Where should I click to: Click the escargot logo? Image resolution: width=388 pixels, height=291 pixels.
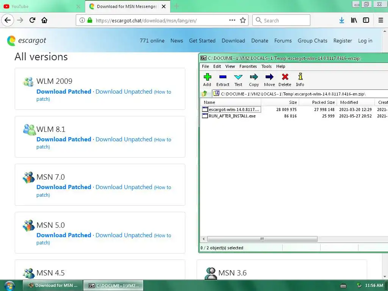click(27, 41)
